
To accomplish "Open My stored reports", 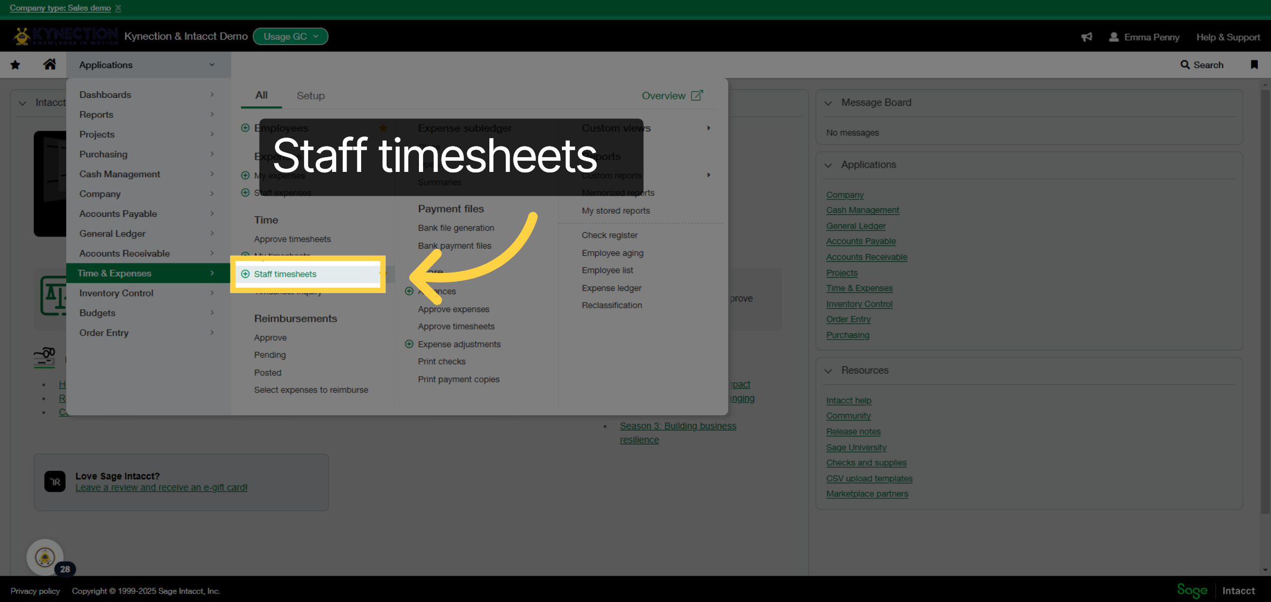I will [615, 211].
